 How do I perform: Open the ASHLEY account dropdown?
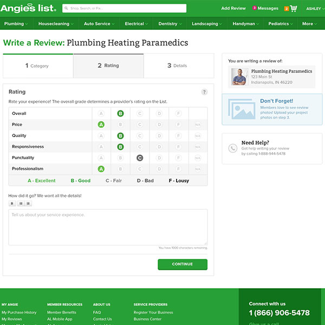(x=313, y=9)
